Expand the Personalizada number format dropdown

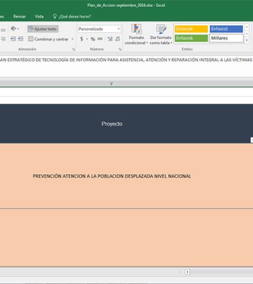point(119,29)
